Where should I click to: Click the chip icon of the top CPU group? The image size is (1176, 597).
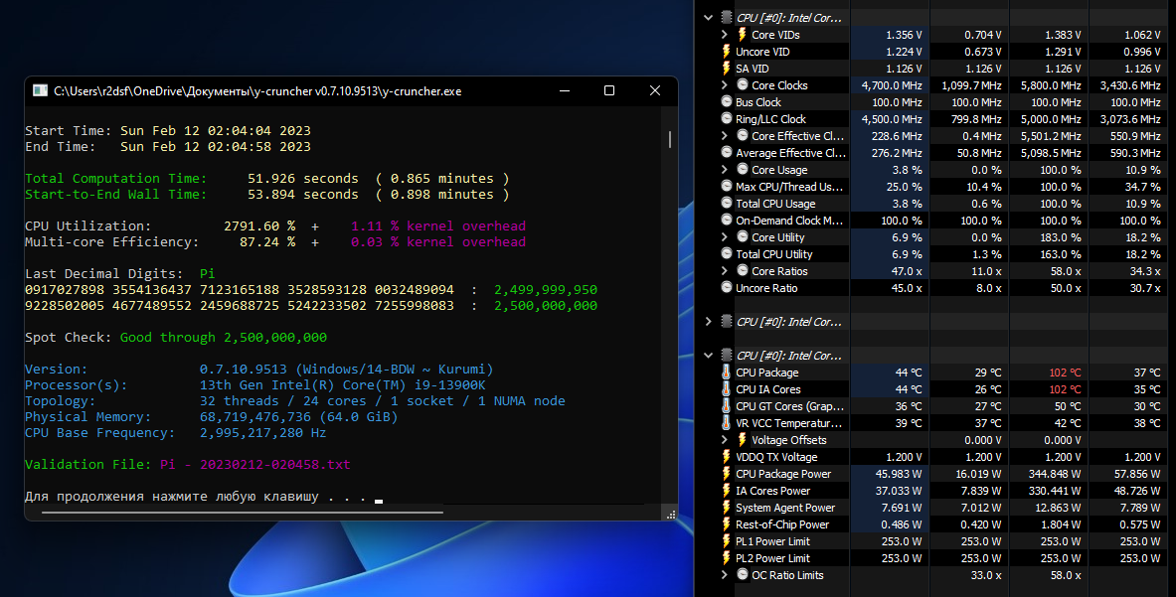[x=726, y=17]
